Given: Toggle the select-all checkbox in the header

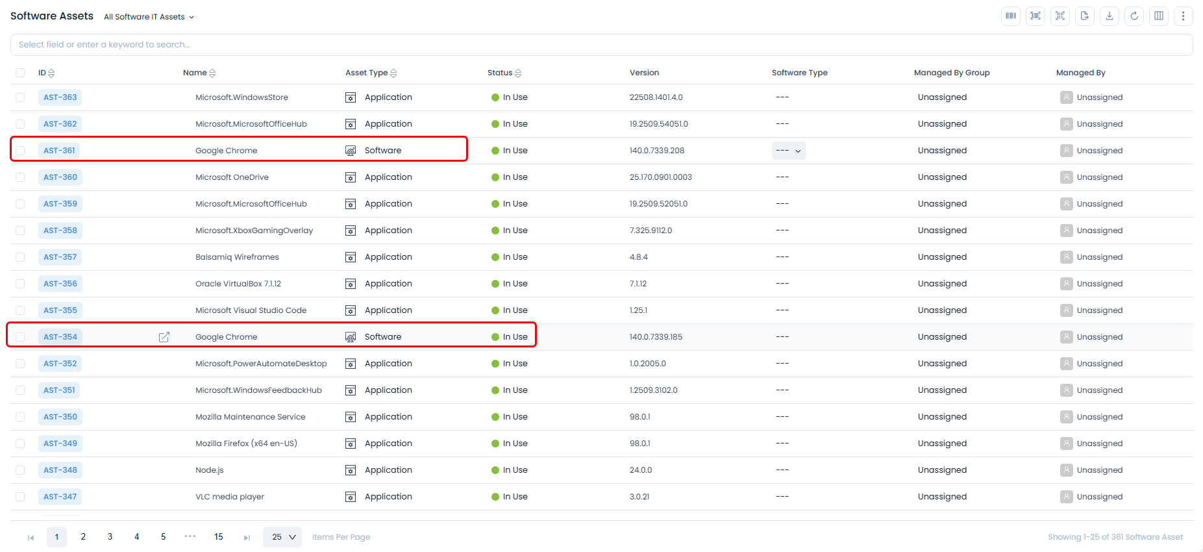Looking at the screenshot, I should pos(20,73).
